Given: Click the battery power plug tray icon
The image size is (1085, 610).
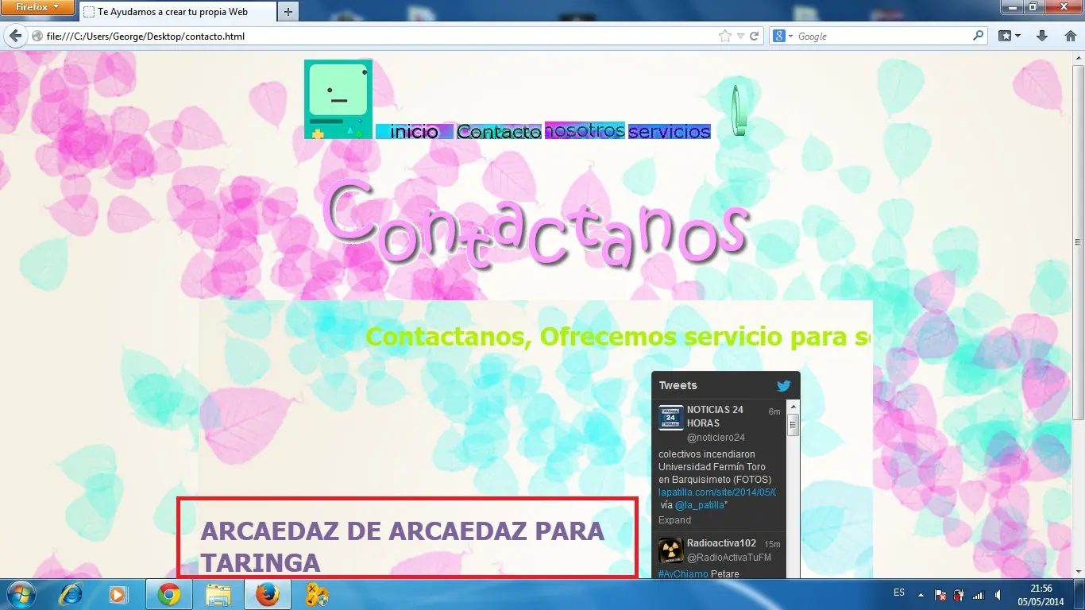Looking at the screenshot, I should 959,594.
